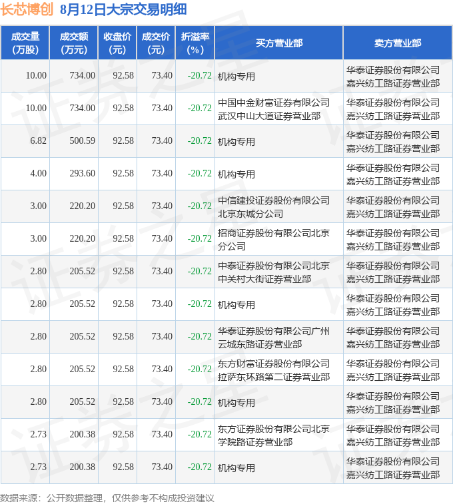Click buyer 东方证券股份有限公司北京学院路证券营业部
Viewport: 453px width, 504px height.
pyautogui.click(x=274, y=435)
